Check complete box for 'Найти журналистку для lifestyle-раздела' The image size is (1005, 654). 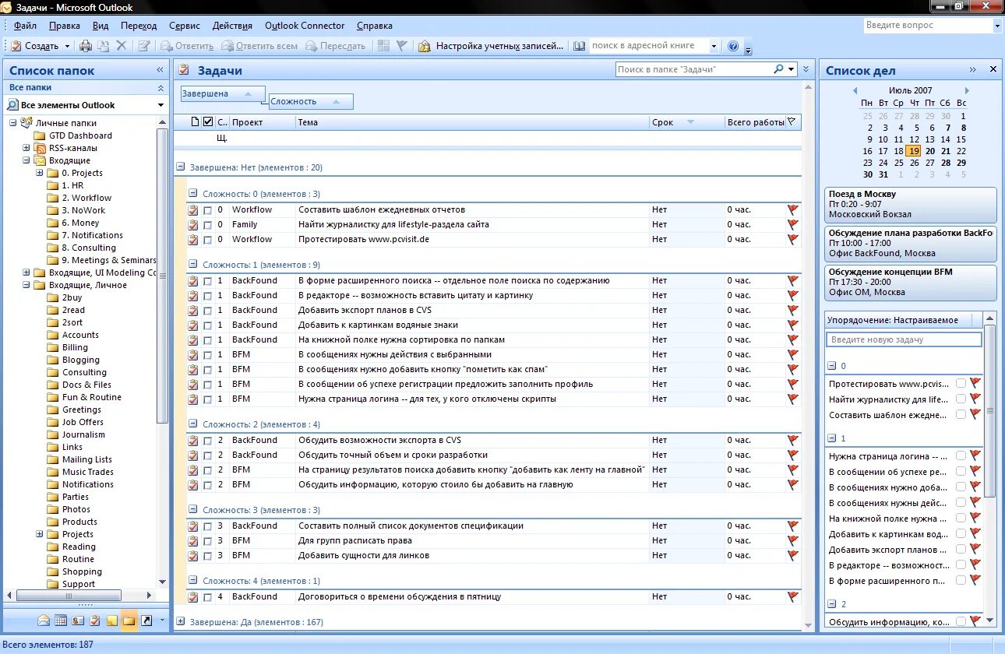(207, 225)
